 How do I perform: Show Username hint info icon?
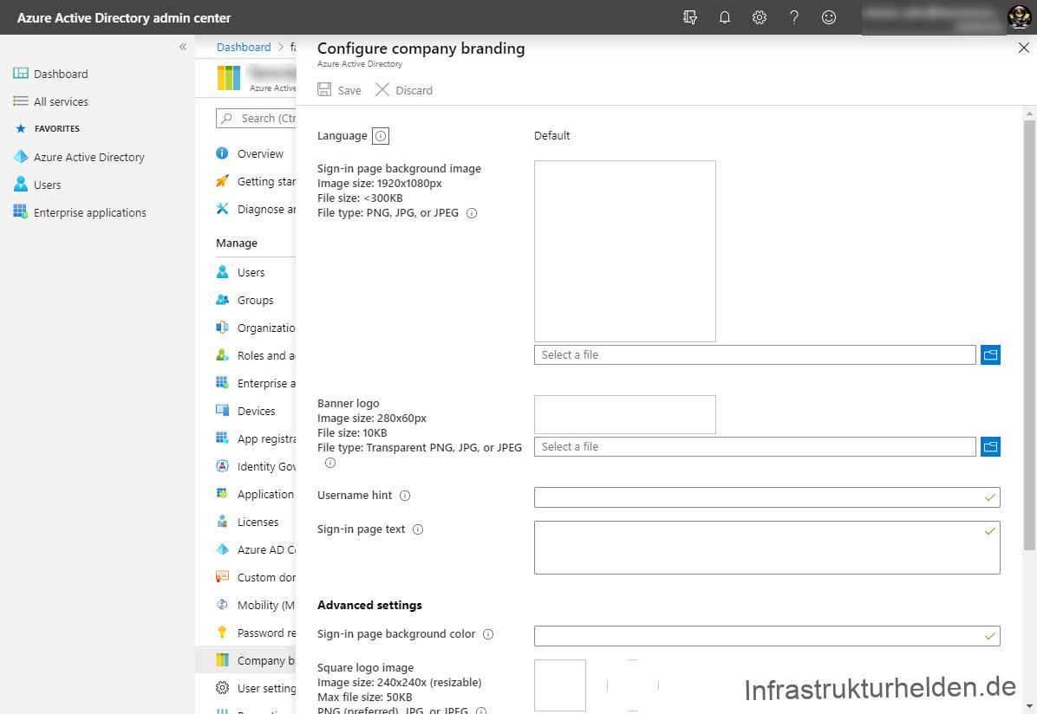point(405,496)
